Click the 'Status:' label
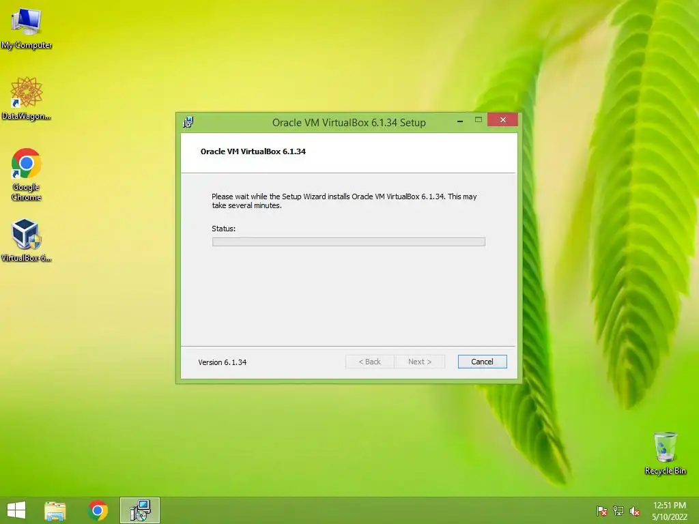The height and width of the screenshot is (524, 699). tap(223, 229)
